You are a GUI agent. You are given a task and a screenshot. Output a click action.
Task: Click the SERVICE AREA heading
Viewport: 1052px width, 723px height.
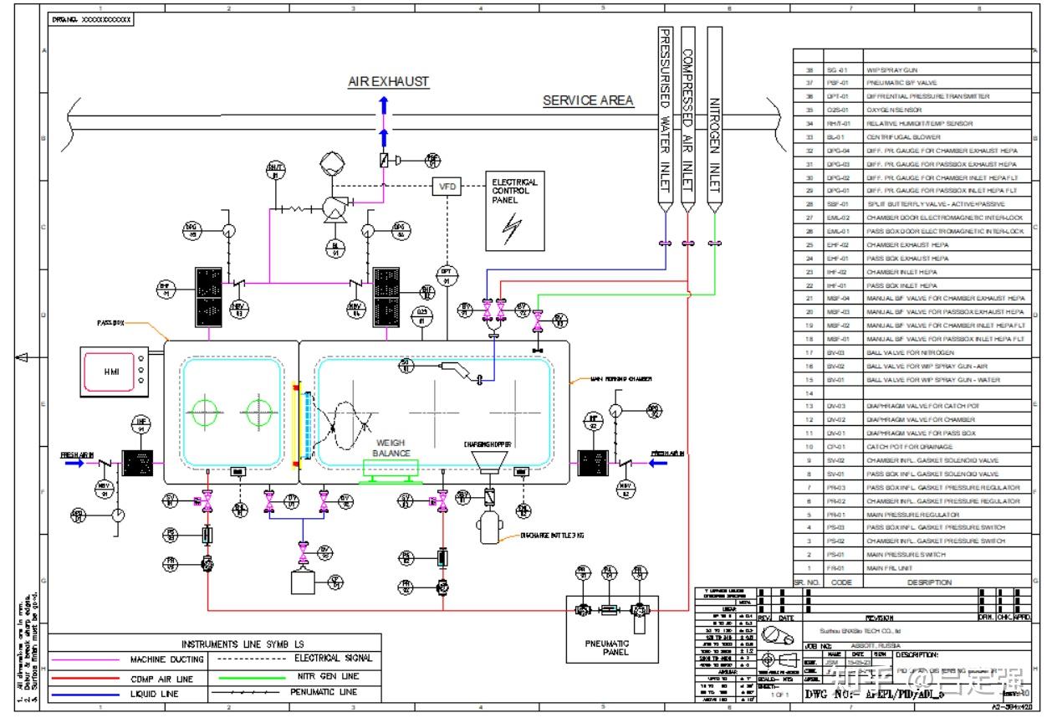pos(590,100)
